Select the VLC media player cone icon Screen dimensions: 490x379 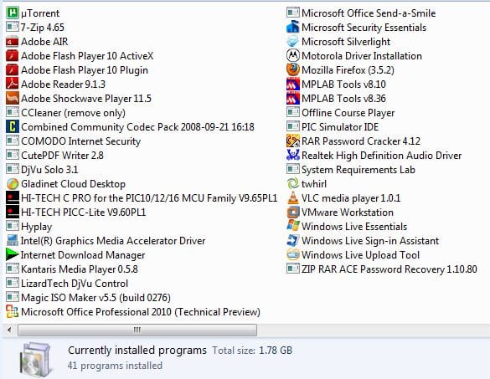tap(293, 198)
